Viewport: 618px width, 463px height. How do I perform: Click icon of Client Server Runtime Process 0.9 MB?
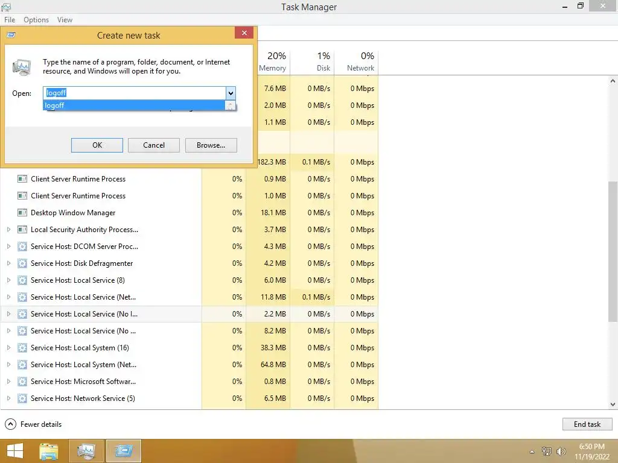22,178
